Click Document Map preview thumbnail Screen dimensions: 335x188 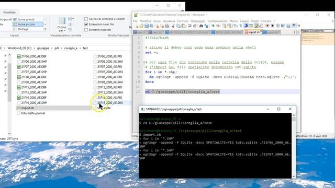click(x=317, y=38)
